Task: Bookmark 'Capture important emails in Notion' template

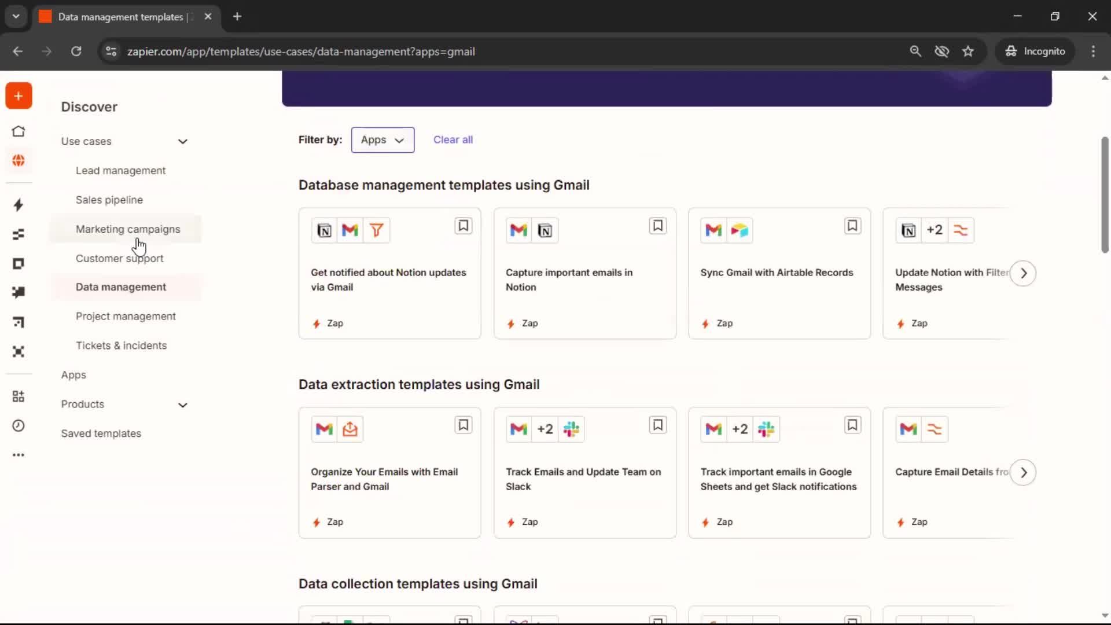Action: 658,226
